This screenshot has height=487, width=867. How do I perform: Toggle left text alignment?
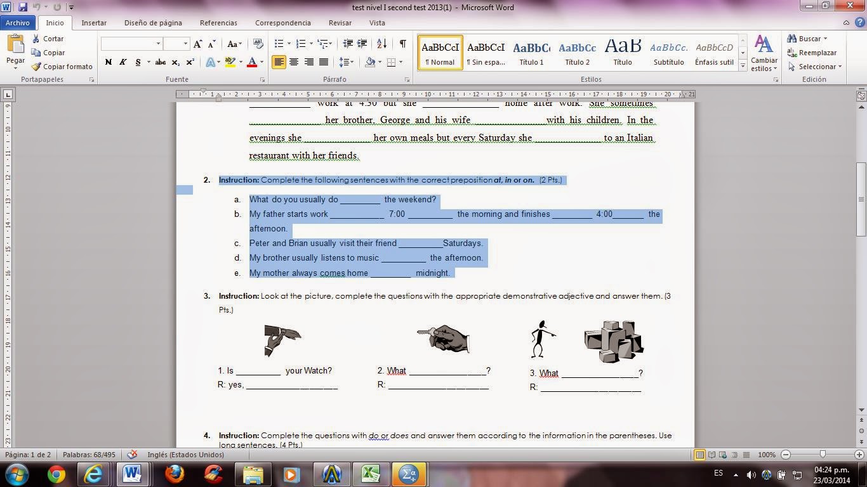point(279,62)
